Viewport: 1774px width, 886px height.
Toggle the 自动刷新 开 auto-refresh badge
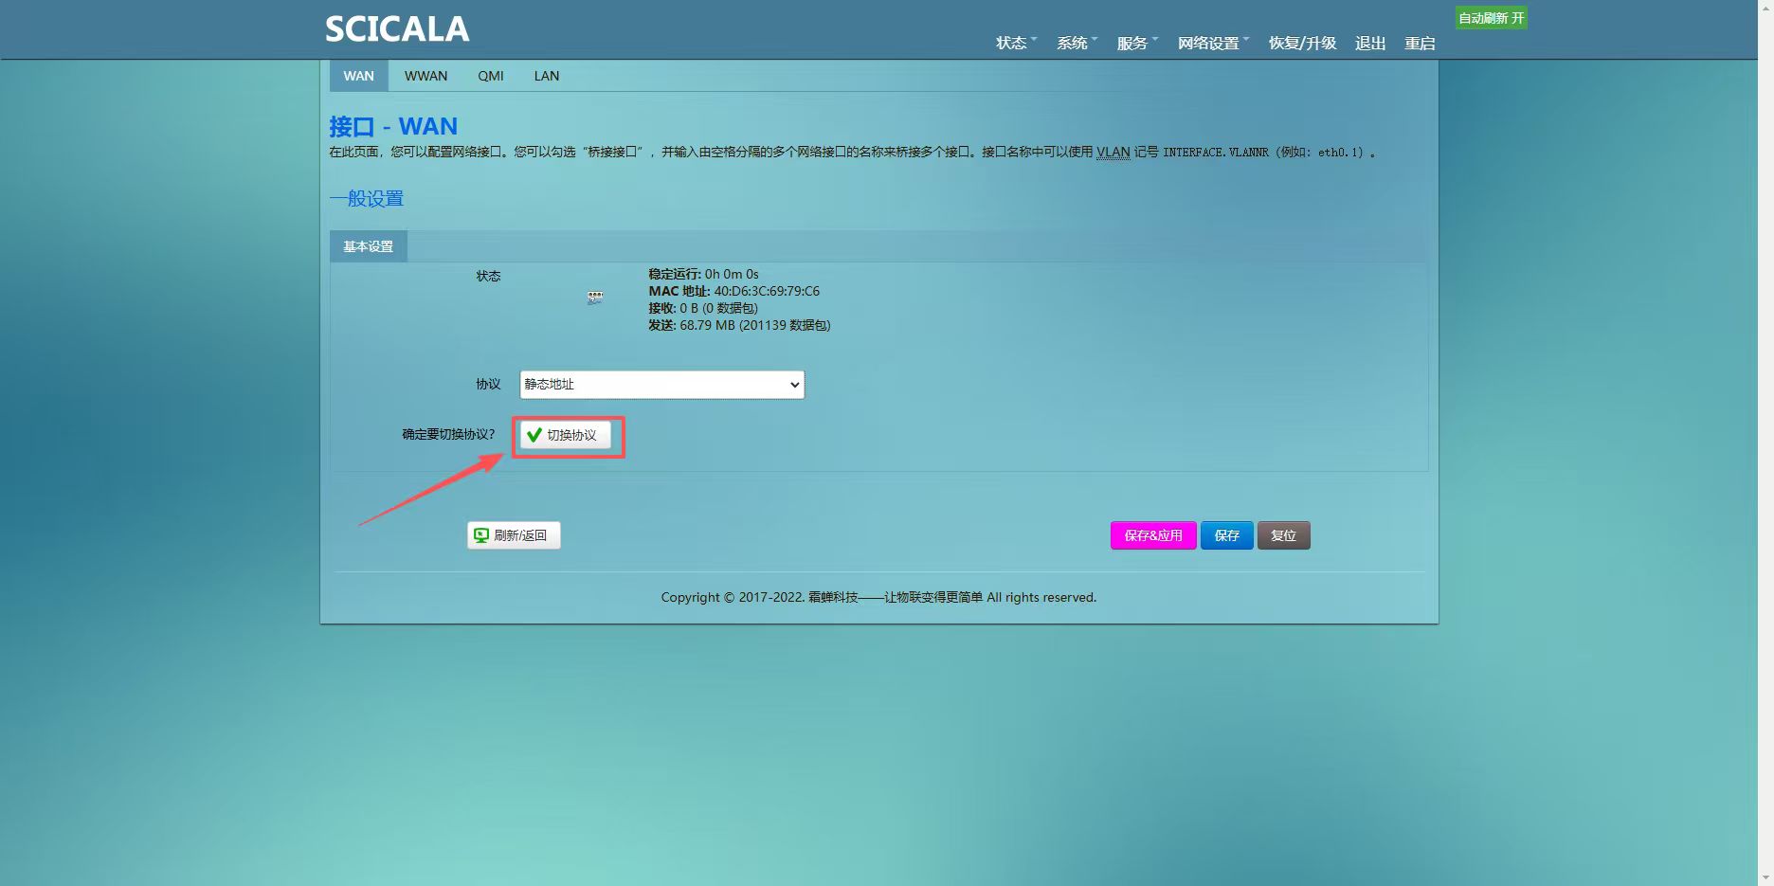click(1491, 18)
